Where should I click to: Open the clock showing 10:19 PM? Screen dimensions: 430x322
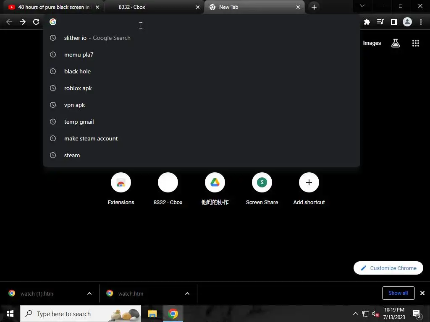pyautogui.click(x=394, y=314)
